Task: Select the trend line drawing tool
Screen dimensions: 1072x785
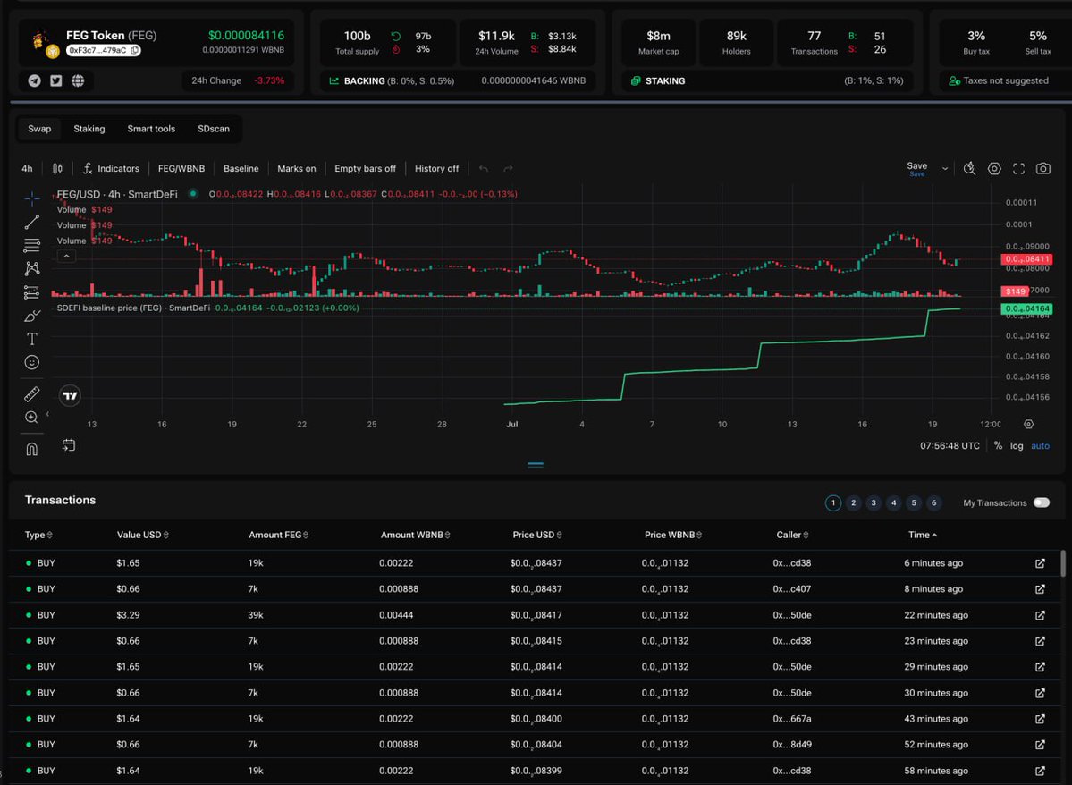Action: pyautogui.click(x=31, y=223)
